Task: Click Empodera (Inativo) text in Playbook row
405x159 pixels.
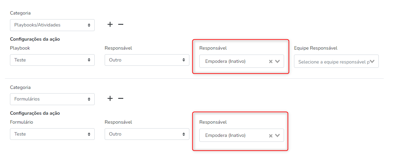Action: click(225, 61)
